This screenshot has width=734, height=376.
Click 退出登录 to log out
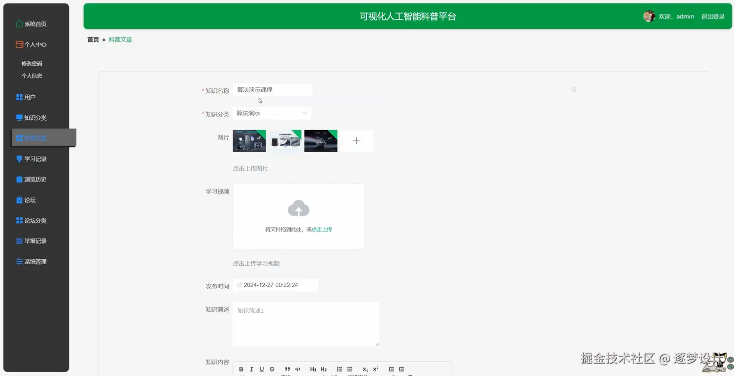(x=713, y=16)
